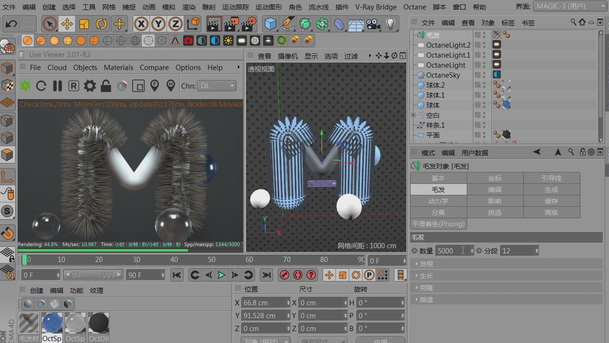Activate the Rotate tool
The image size is (609, 343).
point(101,24)
